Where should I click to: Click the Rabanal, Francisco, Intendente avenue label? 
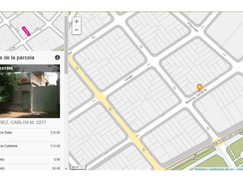coord(225,139)
